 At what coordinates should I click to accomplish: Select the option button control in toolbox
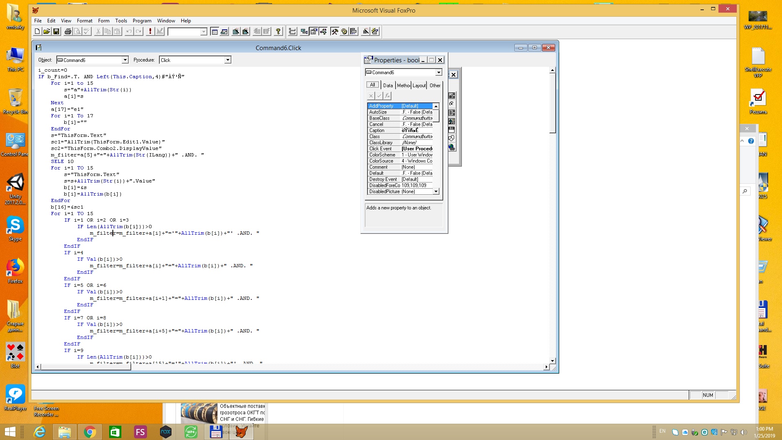coord(452,104)
